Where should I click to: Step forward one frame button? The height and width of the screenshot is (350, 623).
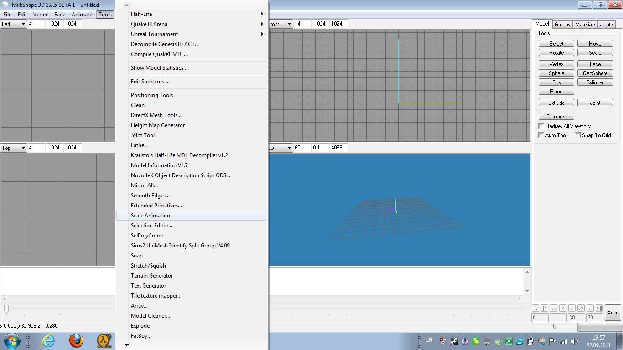point(572,309)
